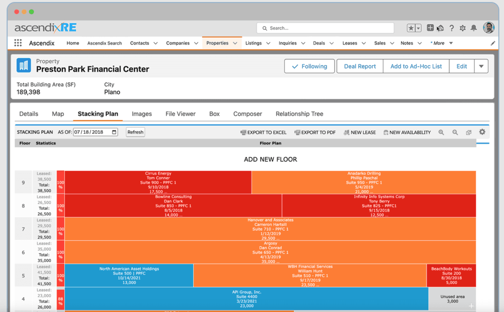Open the Trailhead guidance icon
This screenshot has width=504, height=312.
coord(440,28)
